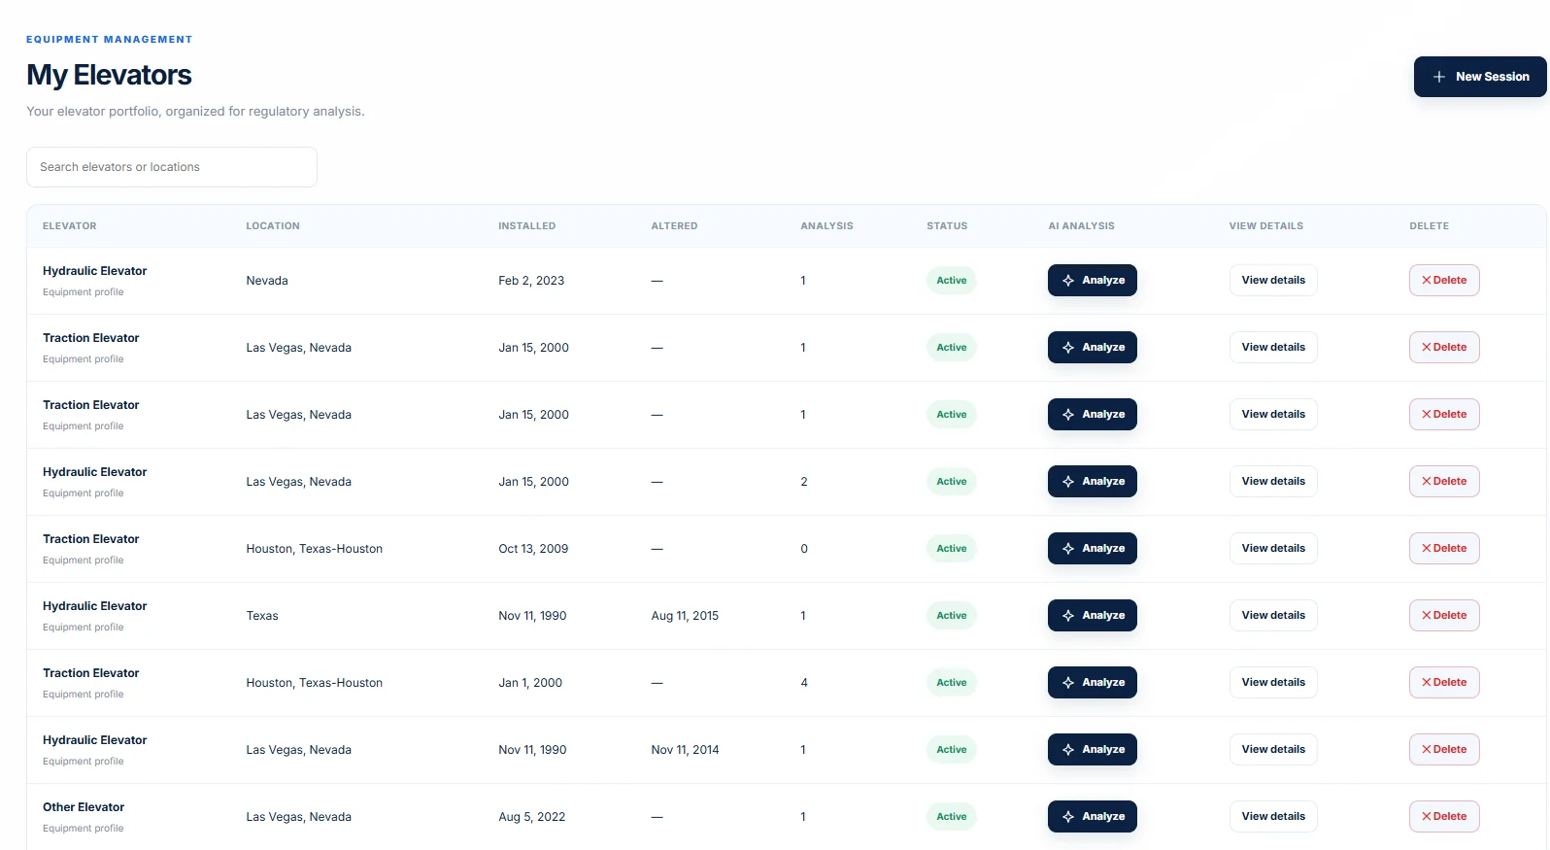Click the INSTALLED column header
Viewport: 1550px width, 850px height.
(x=527, y=226)
